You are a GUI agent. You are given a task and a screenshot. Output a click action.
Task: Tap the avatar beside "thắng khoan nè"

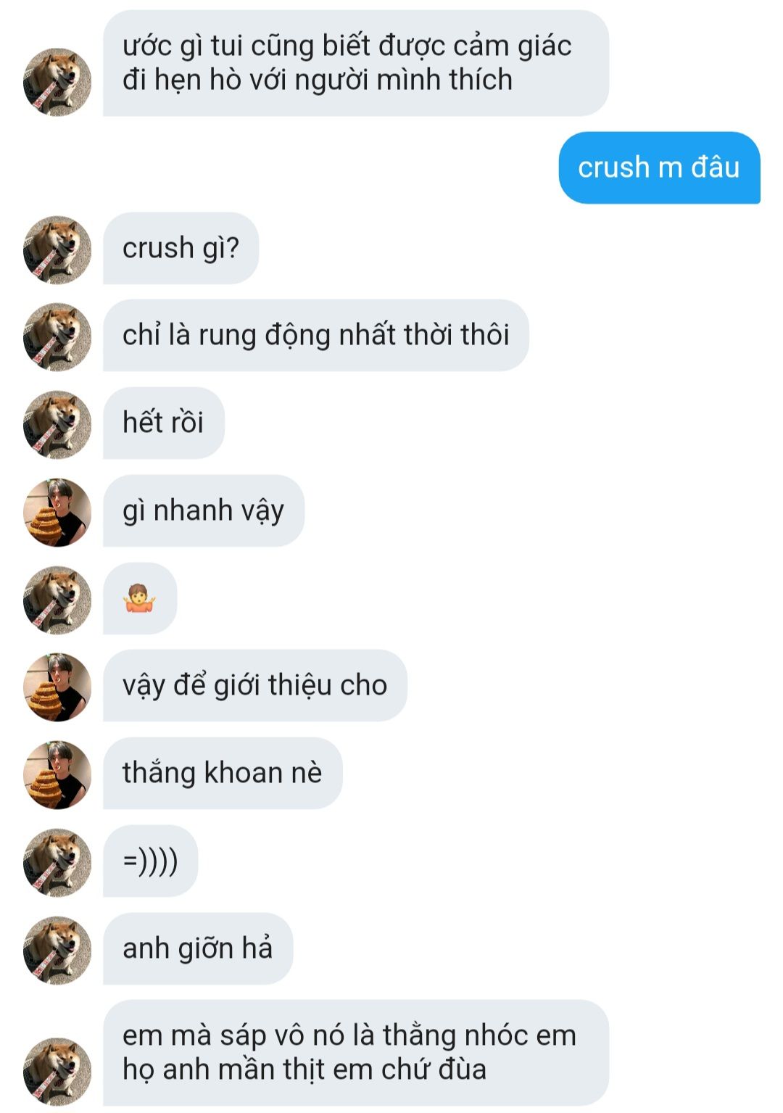point(57,774)
